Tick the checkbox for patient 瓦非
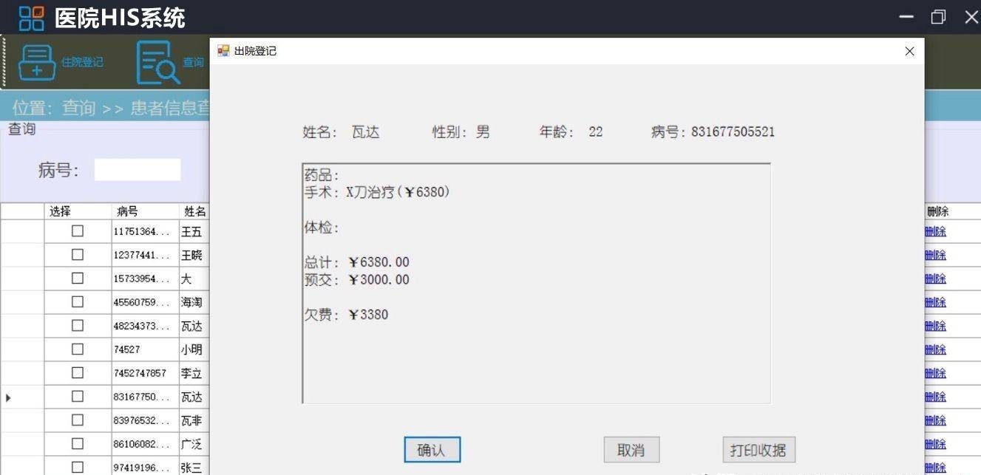 pyautogui.click(x=78, y=420)
